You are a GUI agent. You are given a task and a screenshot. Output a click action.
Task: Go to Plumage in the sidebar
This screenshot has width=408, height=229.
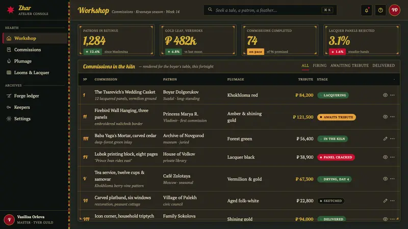[35, 61]
